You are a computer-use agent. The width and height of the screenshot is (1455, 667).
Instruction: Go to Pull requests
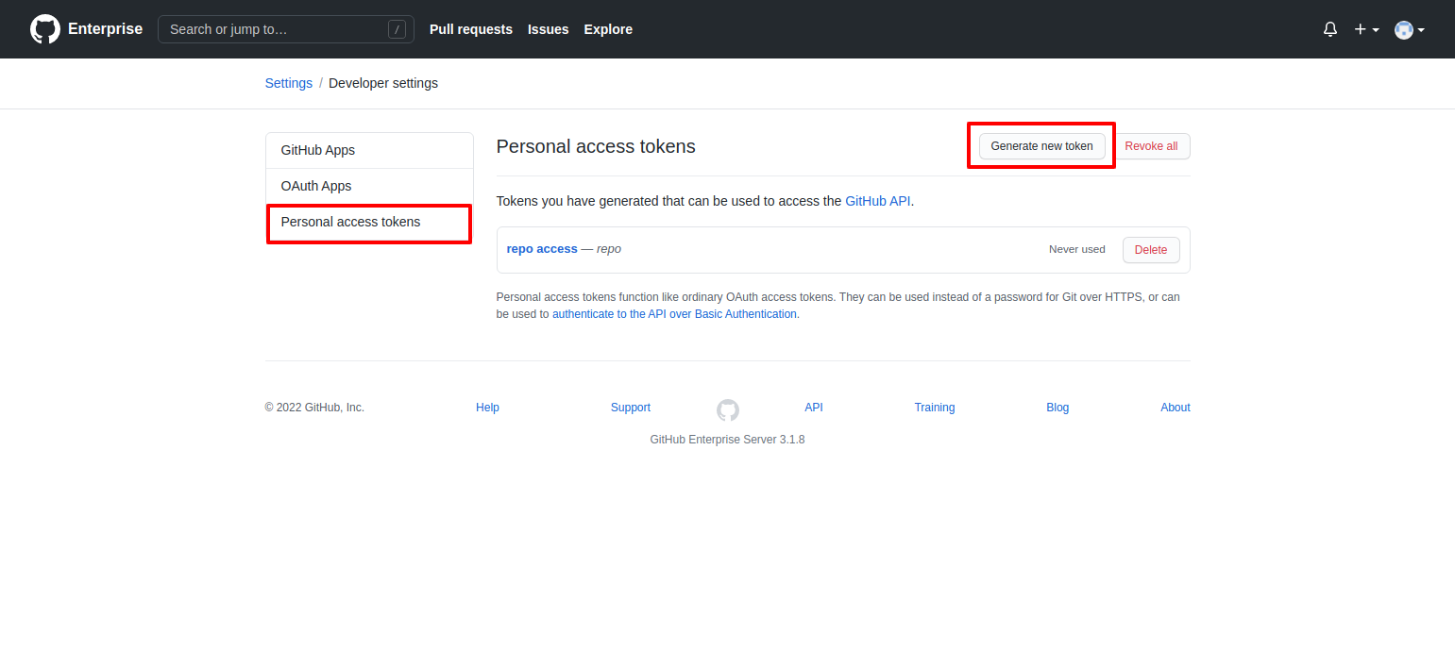pos(471,29)
